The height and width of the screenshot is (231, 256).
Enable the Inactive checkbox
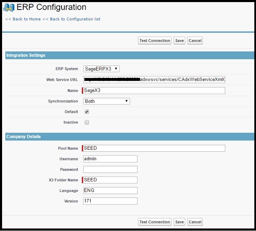tap(87, 122)
